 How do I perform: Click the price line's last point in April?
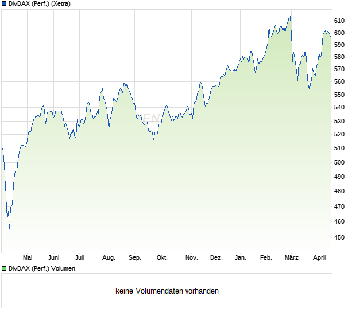coord(331,36)
